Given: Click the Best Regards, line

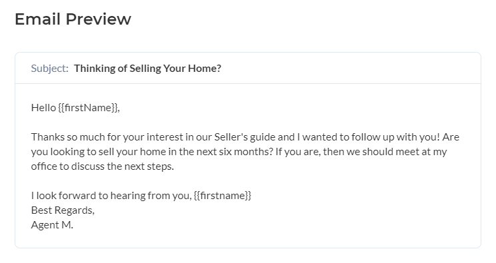Looking at the screenshot, I should click(x=63, y=210).
